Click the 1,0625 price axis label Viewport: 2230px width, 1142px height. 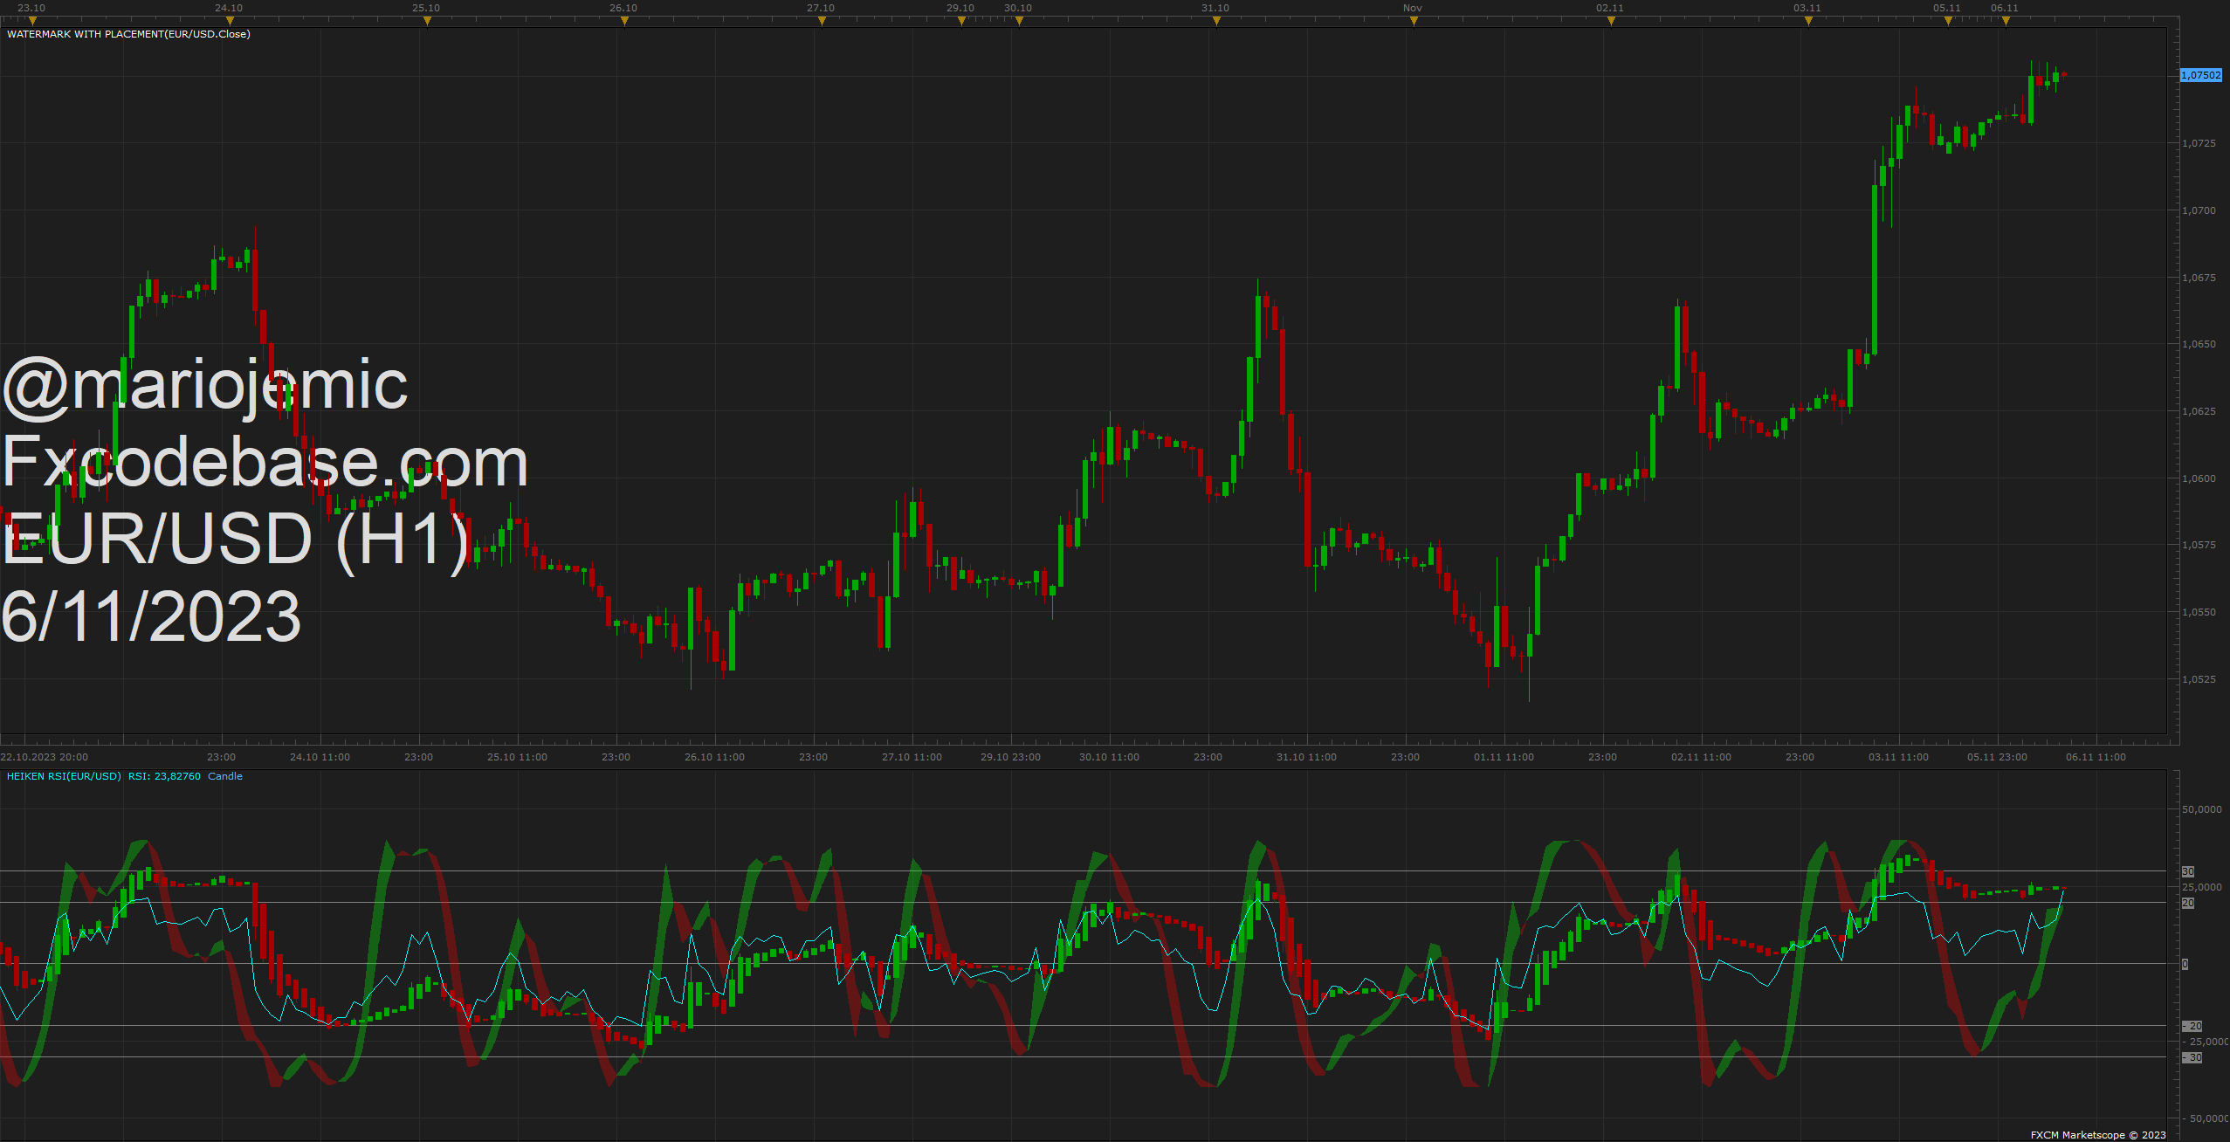[x=2199, y=411]
